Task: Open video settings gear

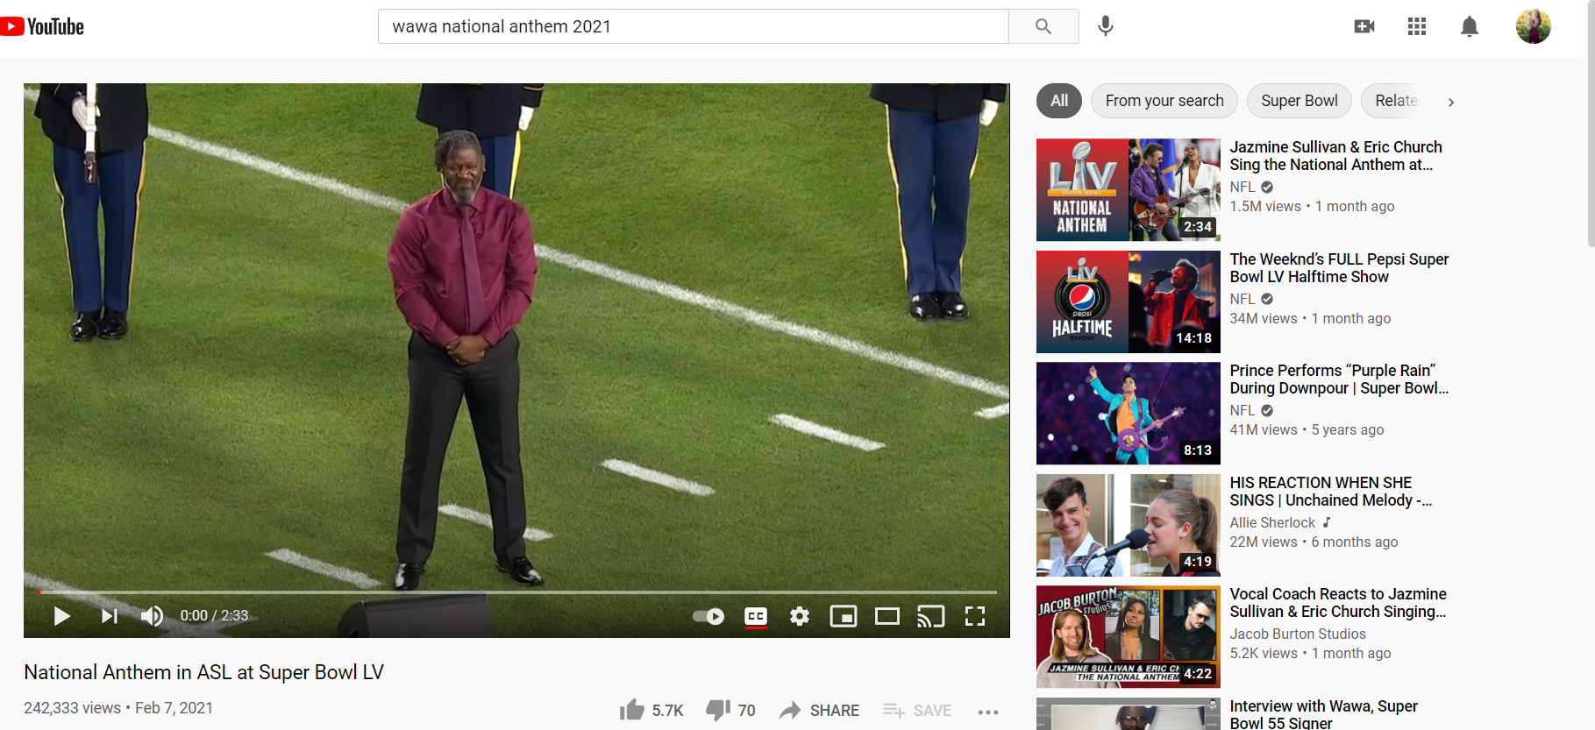Action: [799, 616]
